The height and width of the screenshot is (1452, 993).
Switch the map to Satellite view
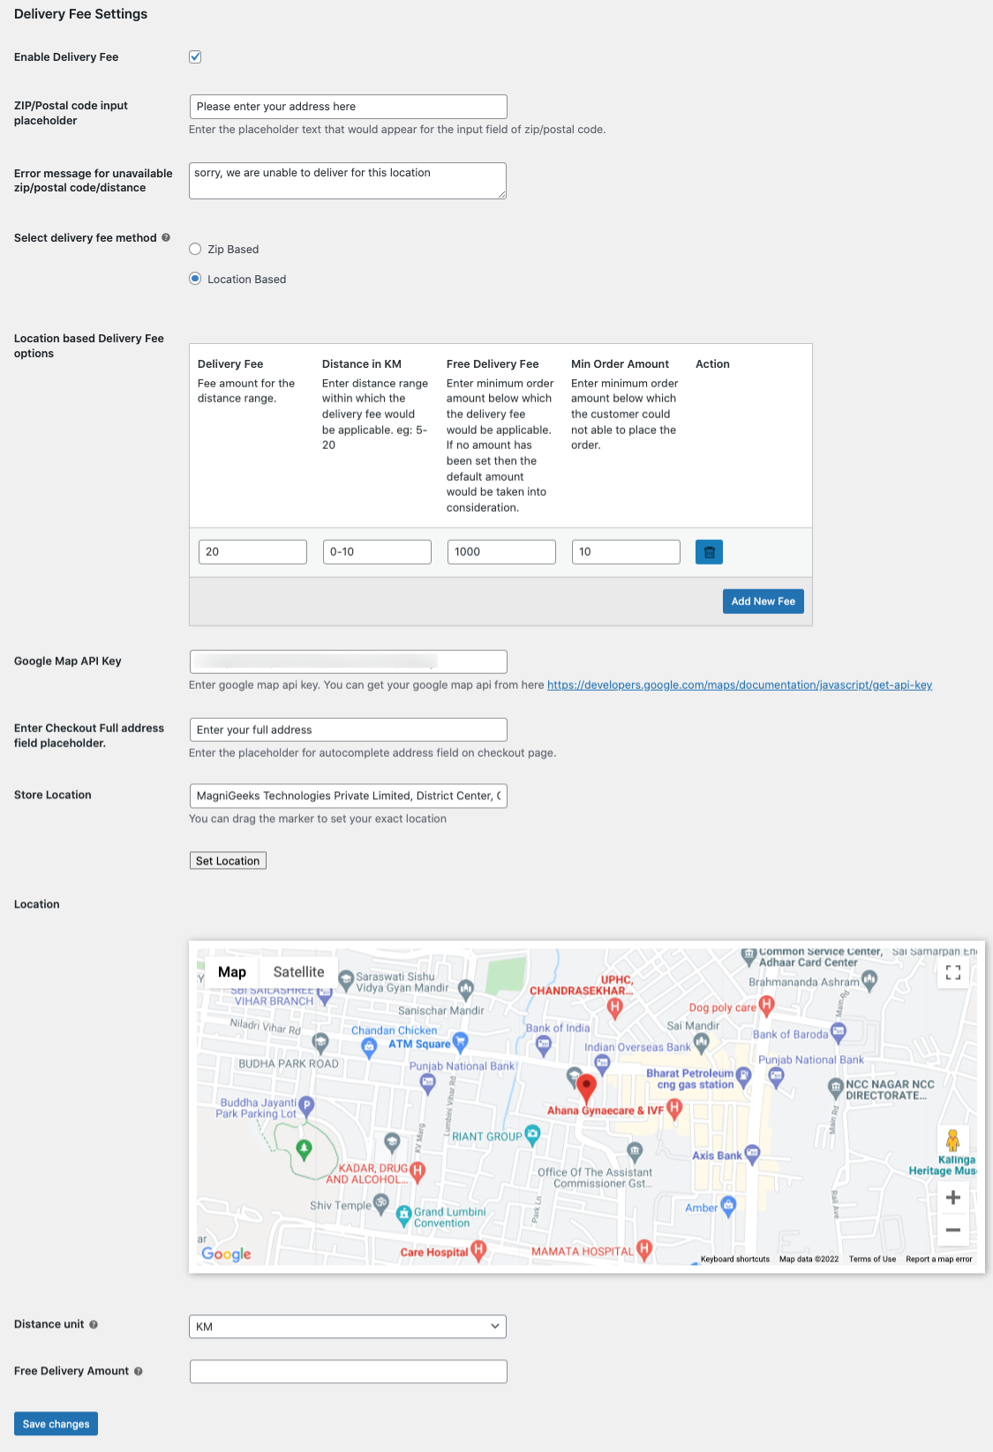[298, 972]
